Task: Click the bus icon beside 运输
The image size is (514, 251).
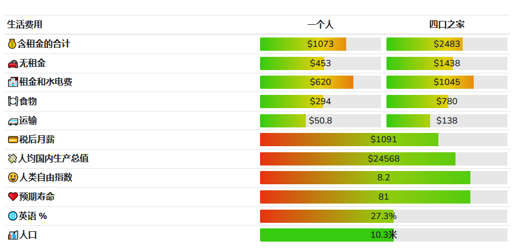Action: 13,121
